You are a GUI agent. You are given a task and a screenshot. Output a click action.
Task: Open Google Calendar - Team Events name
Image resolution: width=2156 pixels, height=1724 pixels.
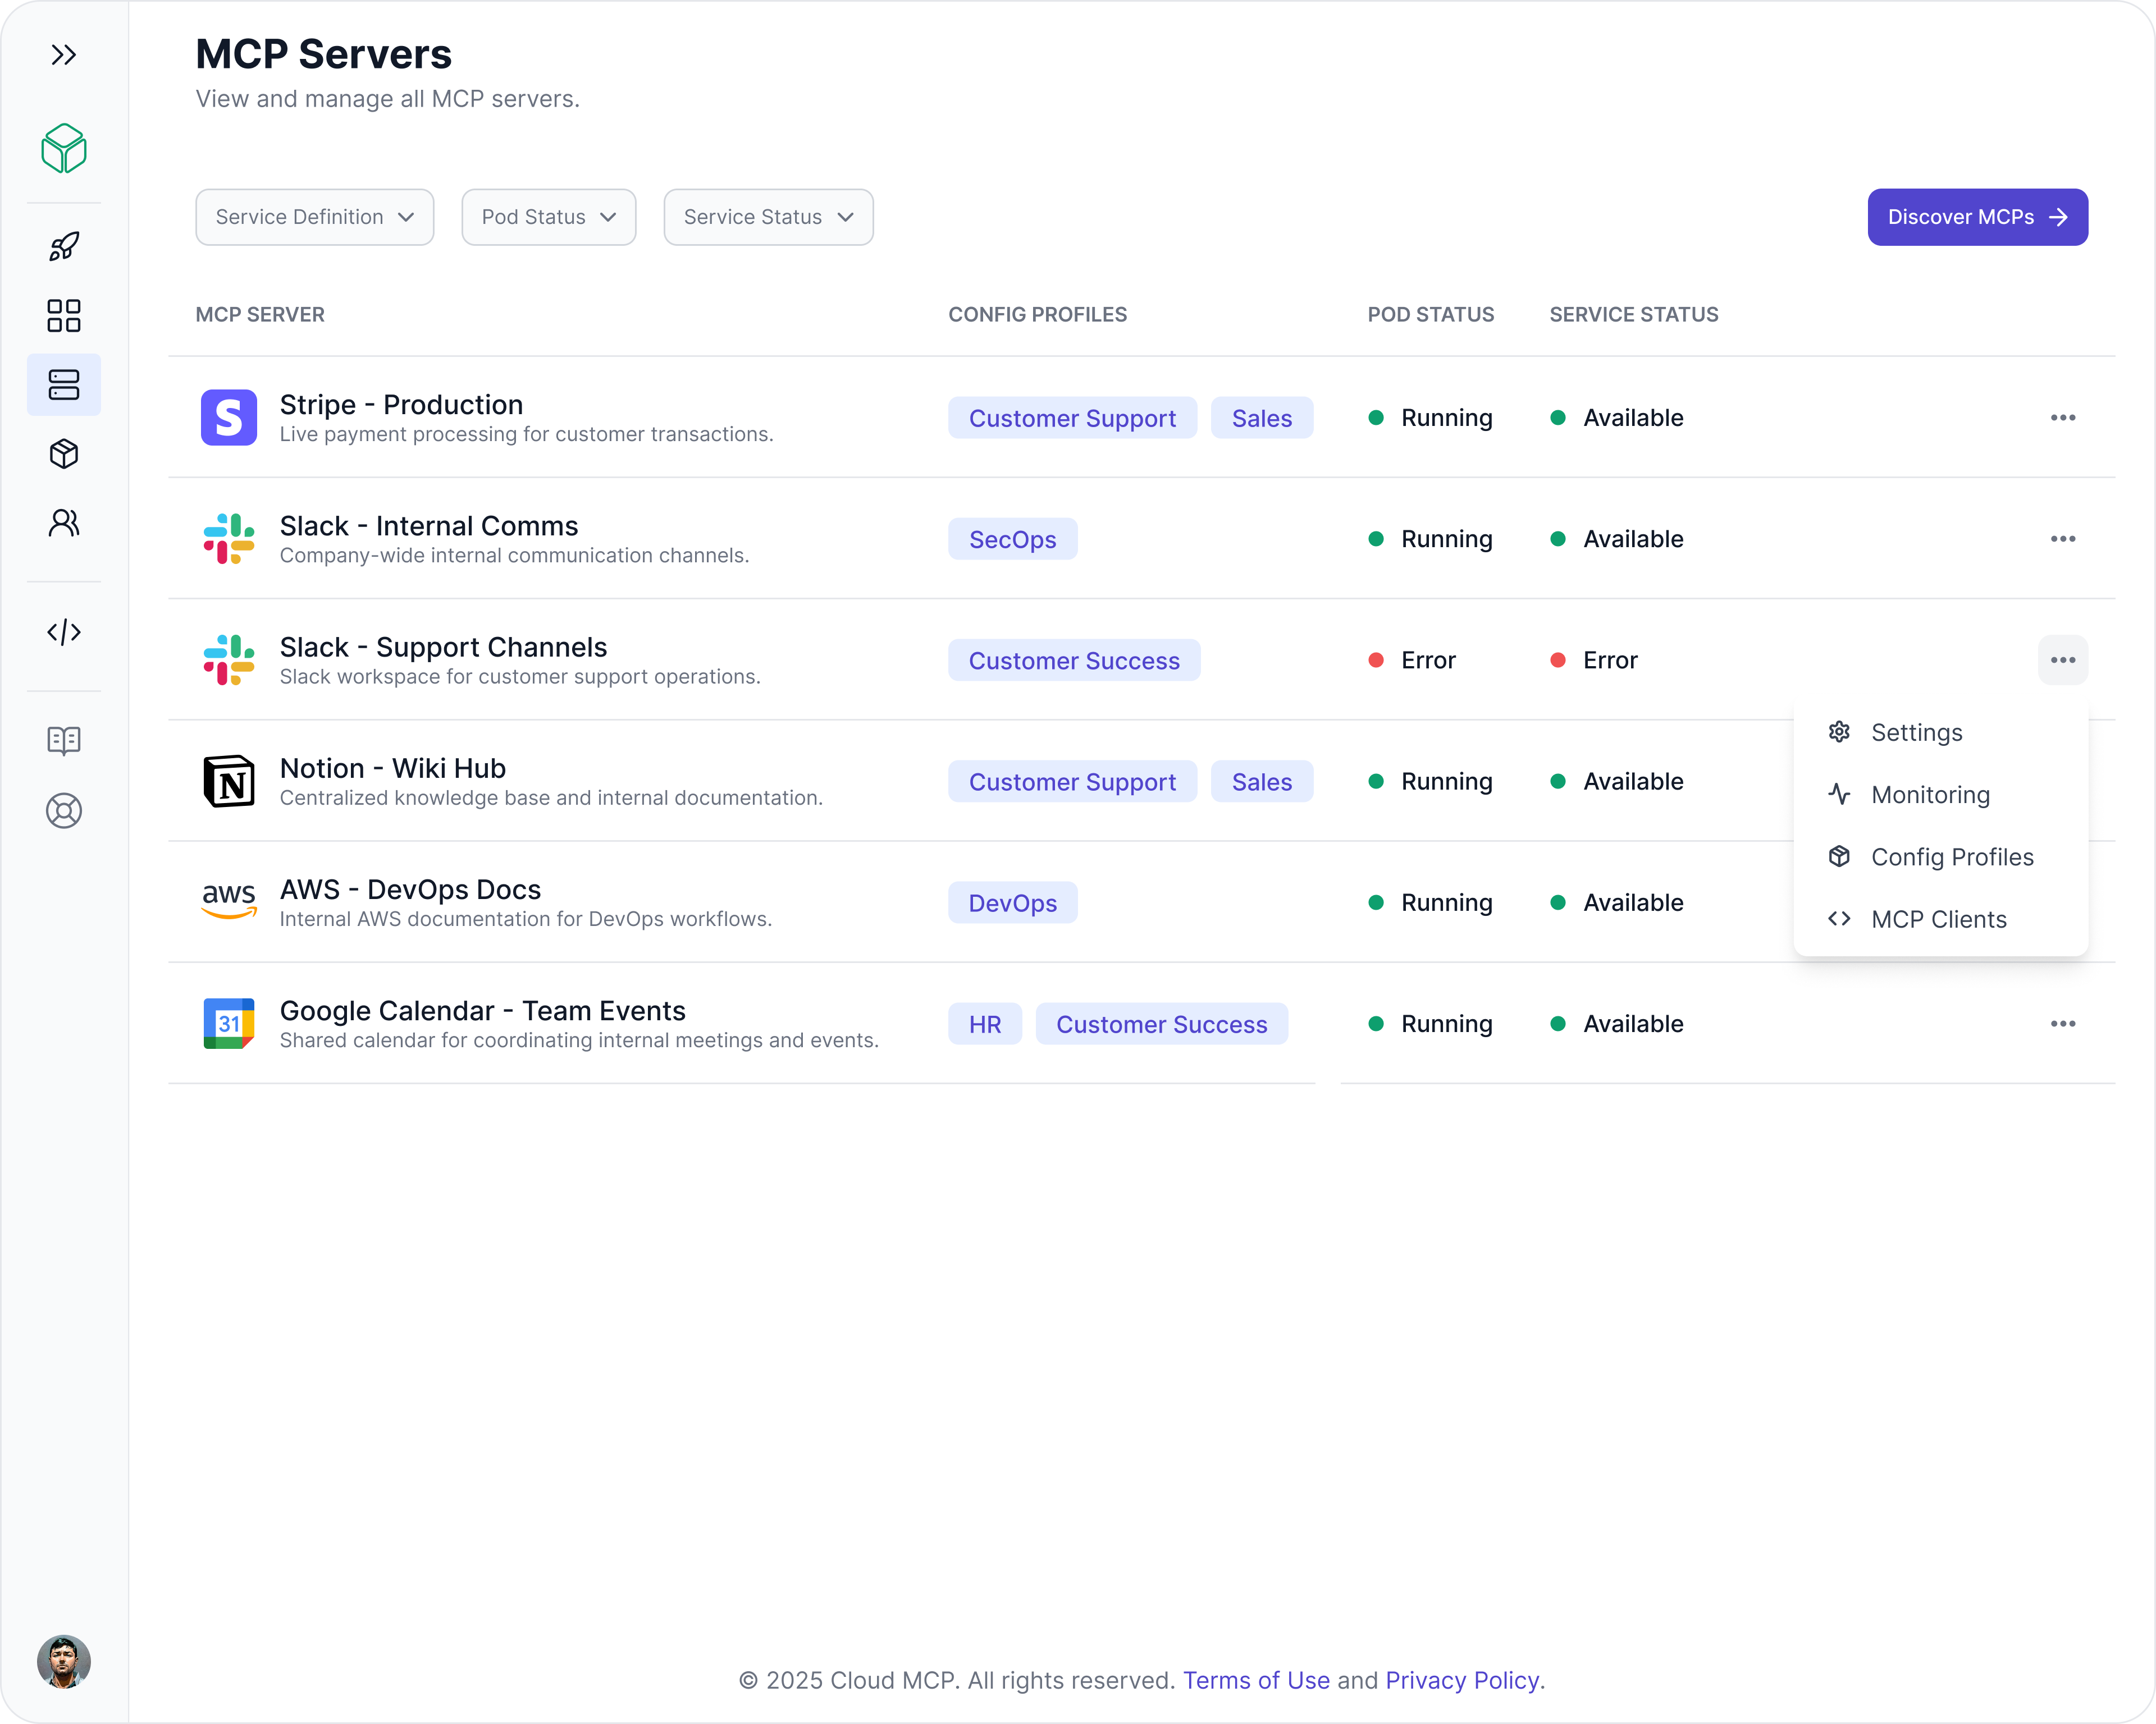(x=482, y=1010)
